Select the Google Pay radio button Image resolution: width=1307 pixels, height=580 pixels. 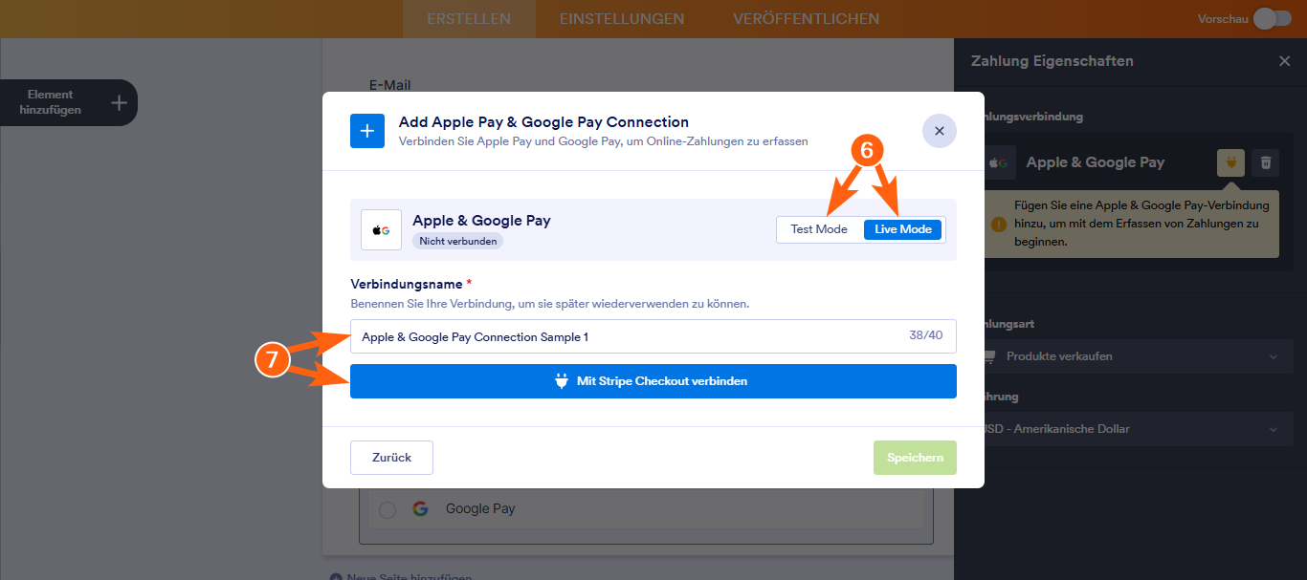point(388,509)
